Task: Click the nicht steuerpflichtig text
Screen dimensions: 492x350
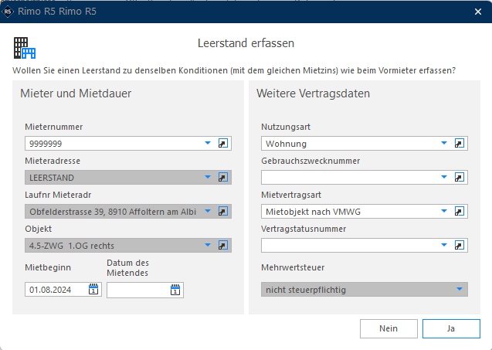Action: tap(306, 290)
